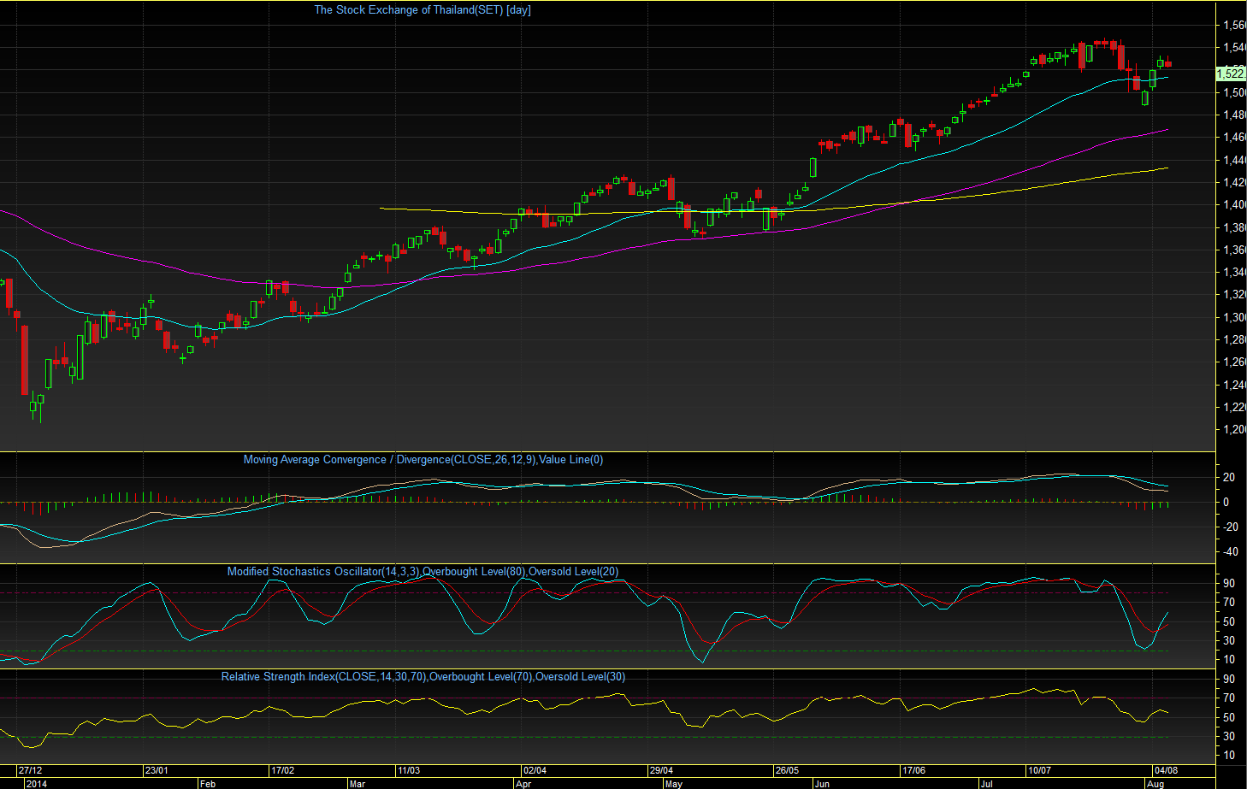
Task: Select the 2014 year label on the time axis
Action: pos(37,783)
